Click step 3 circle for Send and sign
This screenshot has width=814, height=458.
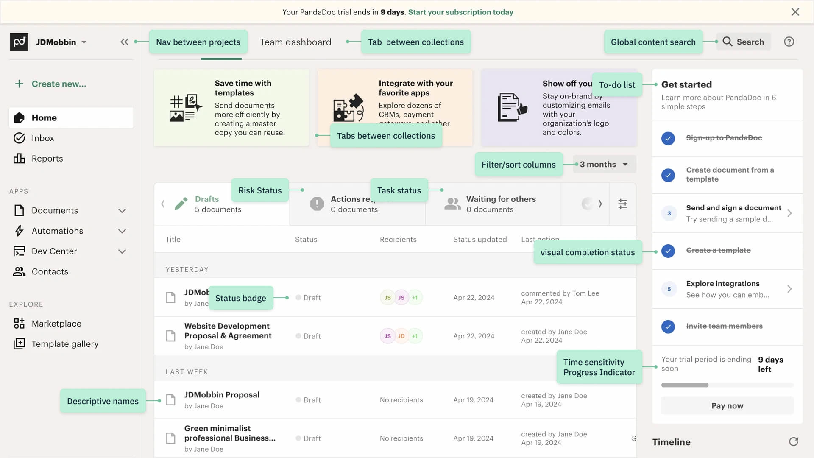coord(669,213)
